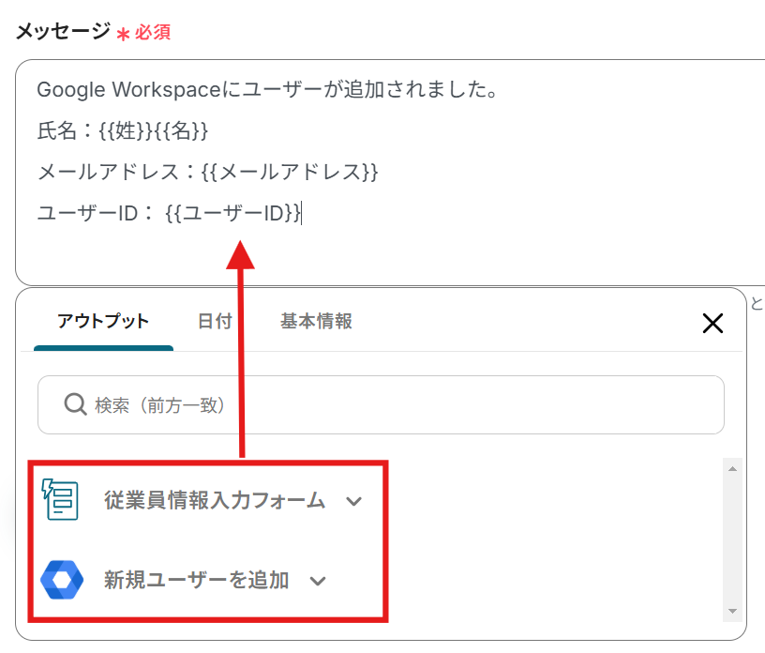Place cursor after {{ユーザーID}} in message
This screenshot has height=653, width=765.
tap(302, 214)
